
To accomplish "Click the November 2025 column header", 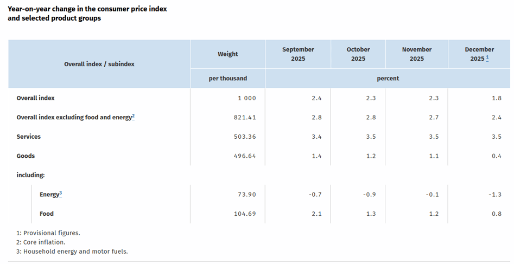I will pyautogui.click(x=416, y=54).
